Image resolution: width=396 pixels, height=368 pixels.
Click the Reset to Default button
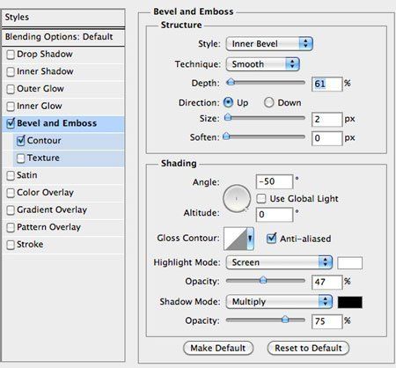coord(308,348)
